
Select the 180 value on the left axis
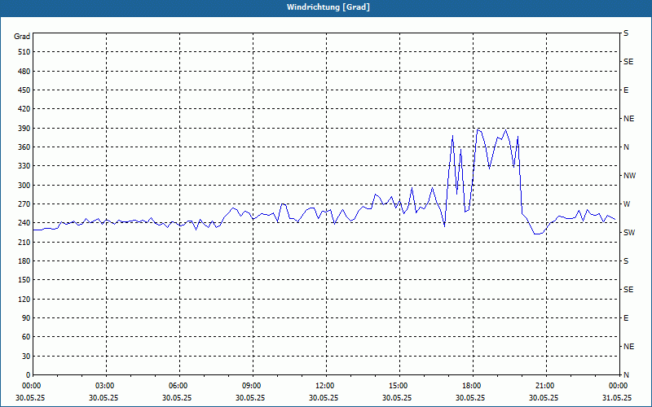24,261
